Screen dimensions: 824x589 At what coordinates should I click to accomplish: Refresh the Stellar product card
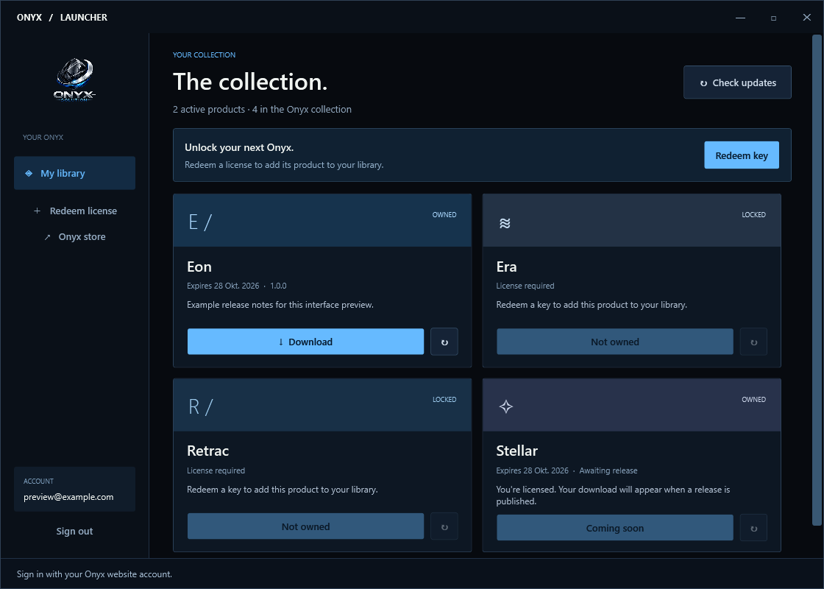pyautogui.click(x=753, y=528)
